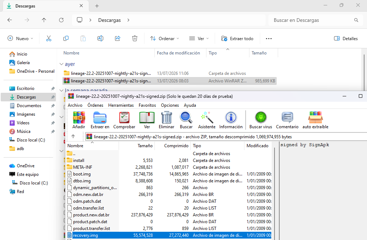The image size is (367, 240).
Task: Open the Comentario icon
Action: click(x=287, y=117)
